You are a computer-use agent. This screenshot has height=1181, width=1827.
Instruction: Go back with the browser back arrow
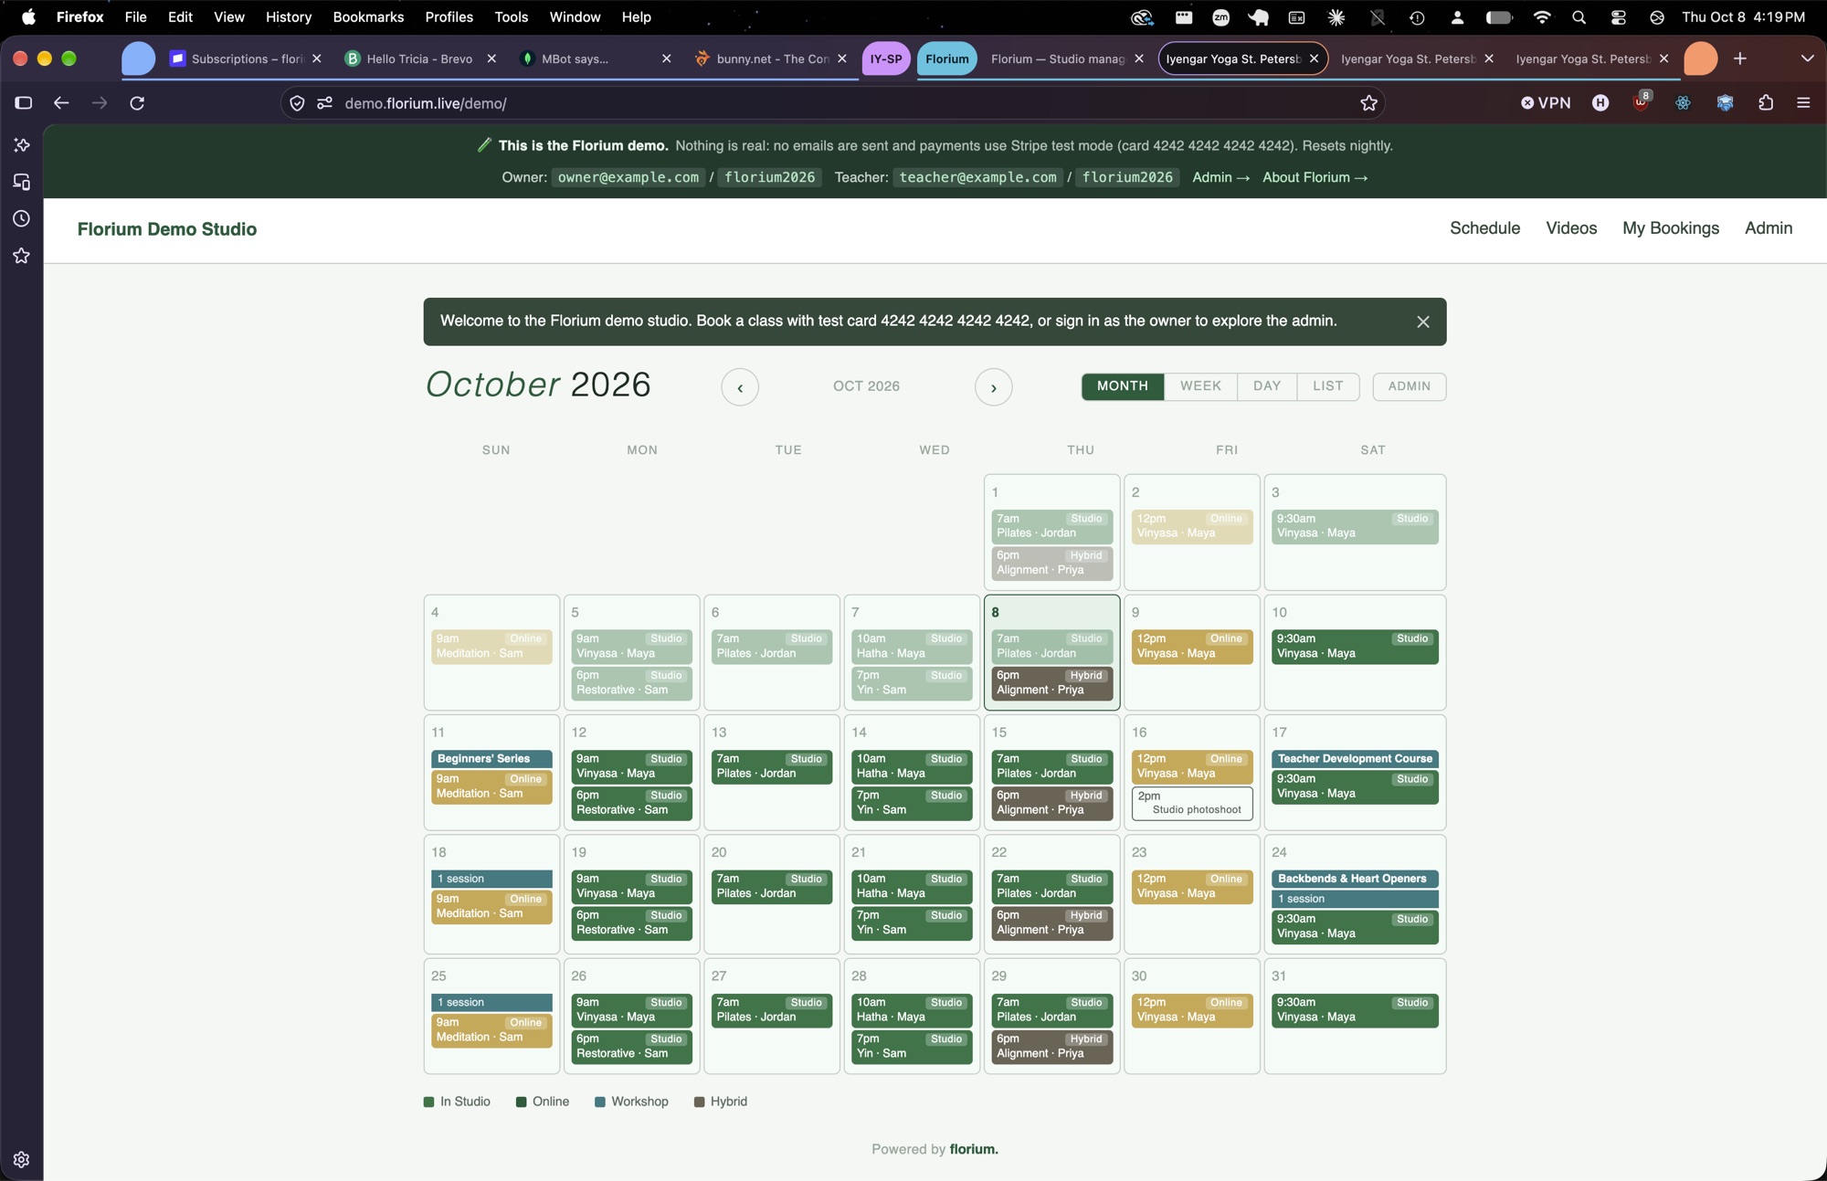click(x=61, y=103)
